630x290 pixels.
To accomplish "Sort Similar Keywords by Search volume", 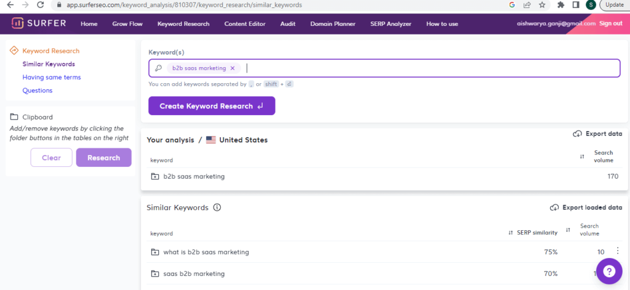I will 568,230.
